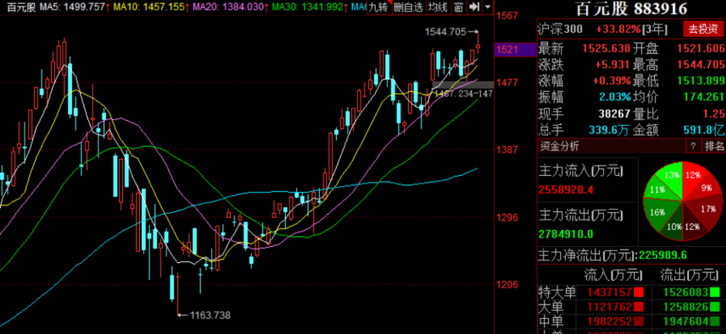
Task: Click the jump-to-end arrow icon
Action: tap(474, 7)
